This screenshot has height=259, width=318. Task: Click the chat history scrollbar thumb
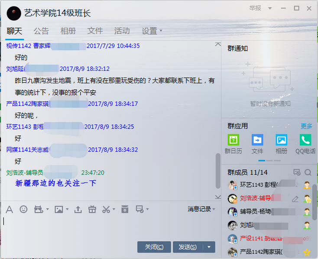pos(218,171)
